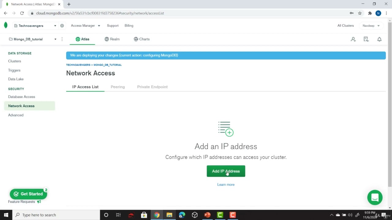Image resolution: width=392 pixels, height=220 pixels.
Task: Click the Add IP Address button
Action: [226, 171]
